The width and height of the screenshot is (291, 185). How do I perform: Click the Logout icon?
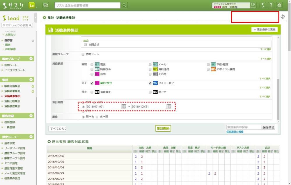click(253, 5)
